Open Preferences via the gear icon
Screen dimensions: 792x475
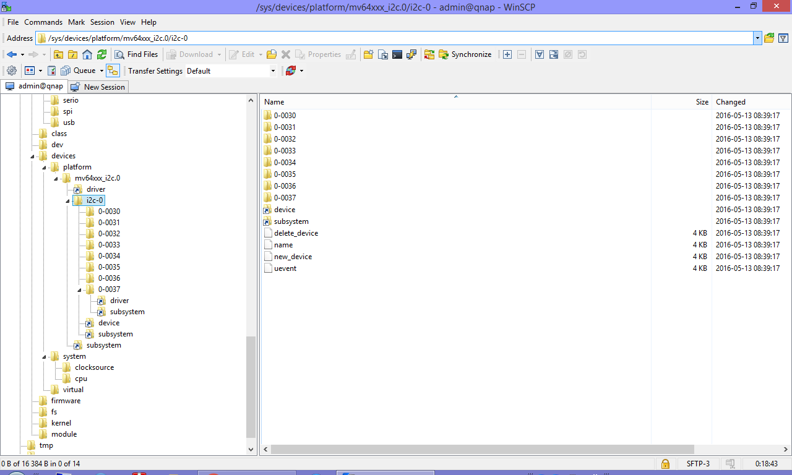point(11,71)
